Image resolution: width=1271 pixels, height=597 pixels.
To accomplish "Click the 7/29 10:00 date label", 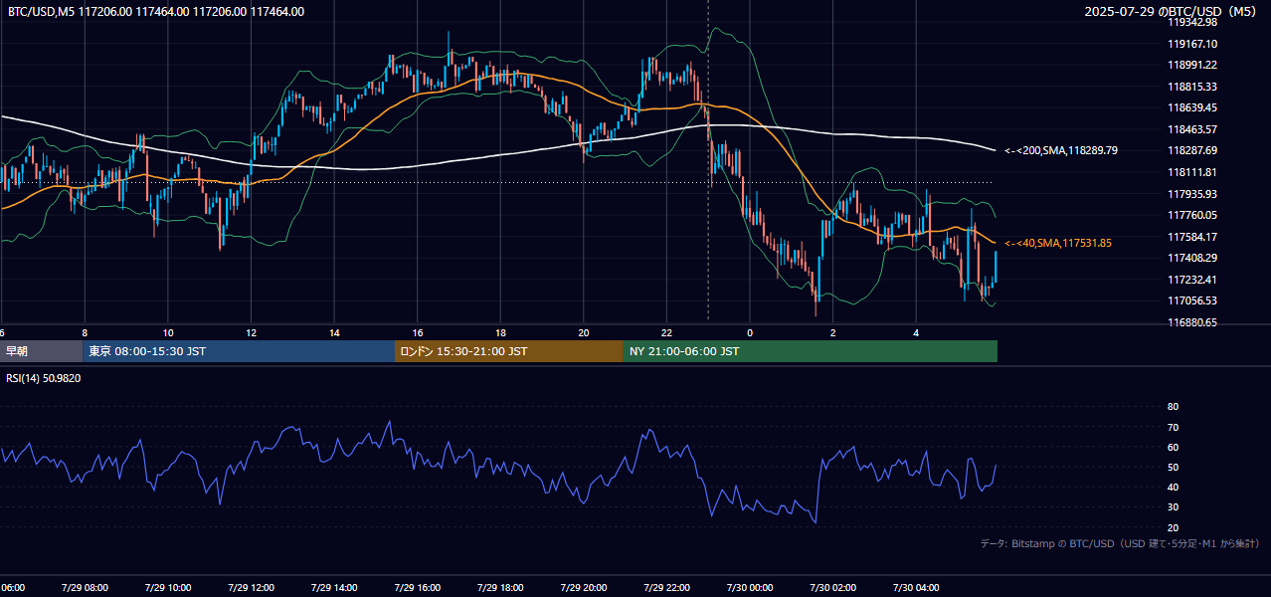I will click(x=168, y=587).
